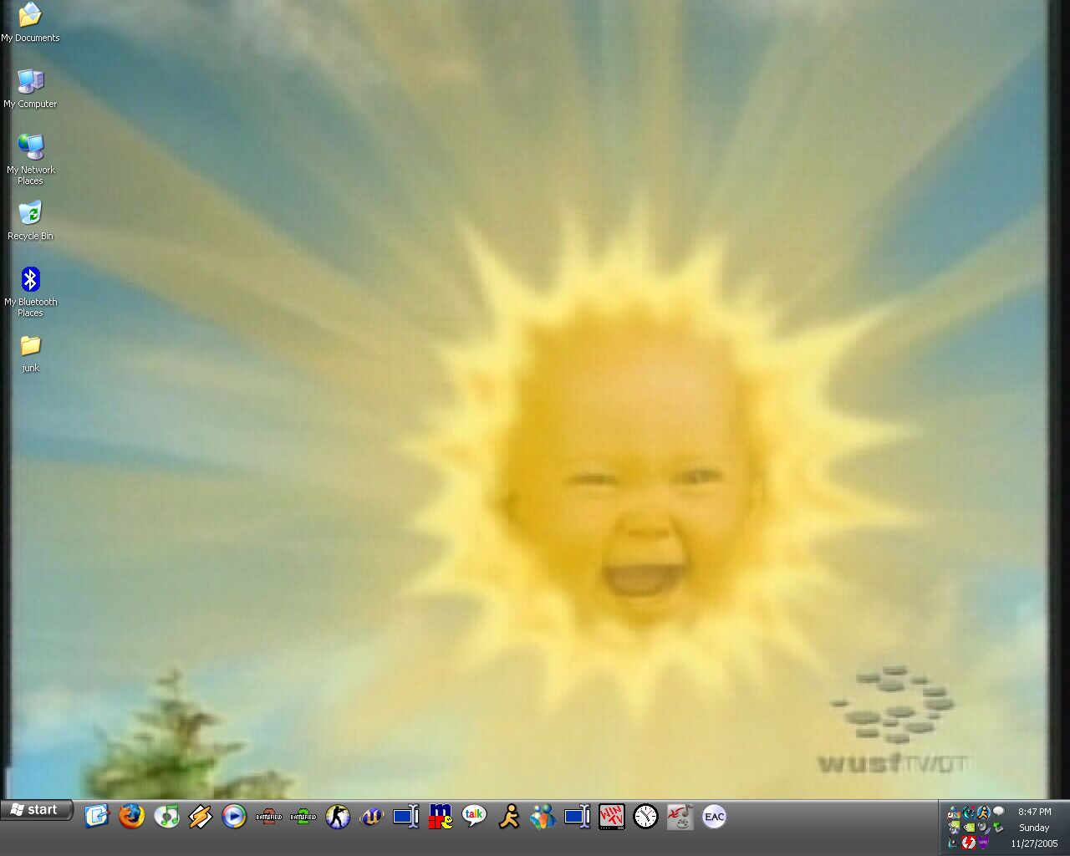The height and width of the screenshot is (856, 1070).
Task: Launch the green music note player icon
Action: click(166, 816)
